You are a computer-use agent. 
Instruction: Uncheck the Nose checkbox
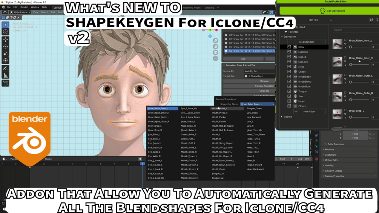pos(289,67)
